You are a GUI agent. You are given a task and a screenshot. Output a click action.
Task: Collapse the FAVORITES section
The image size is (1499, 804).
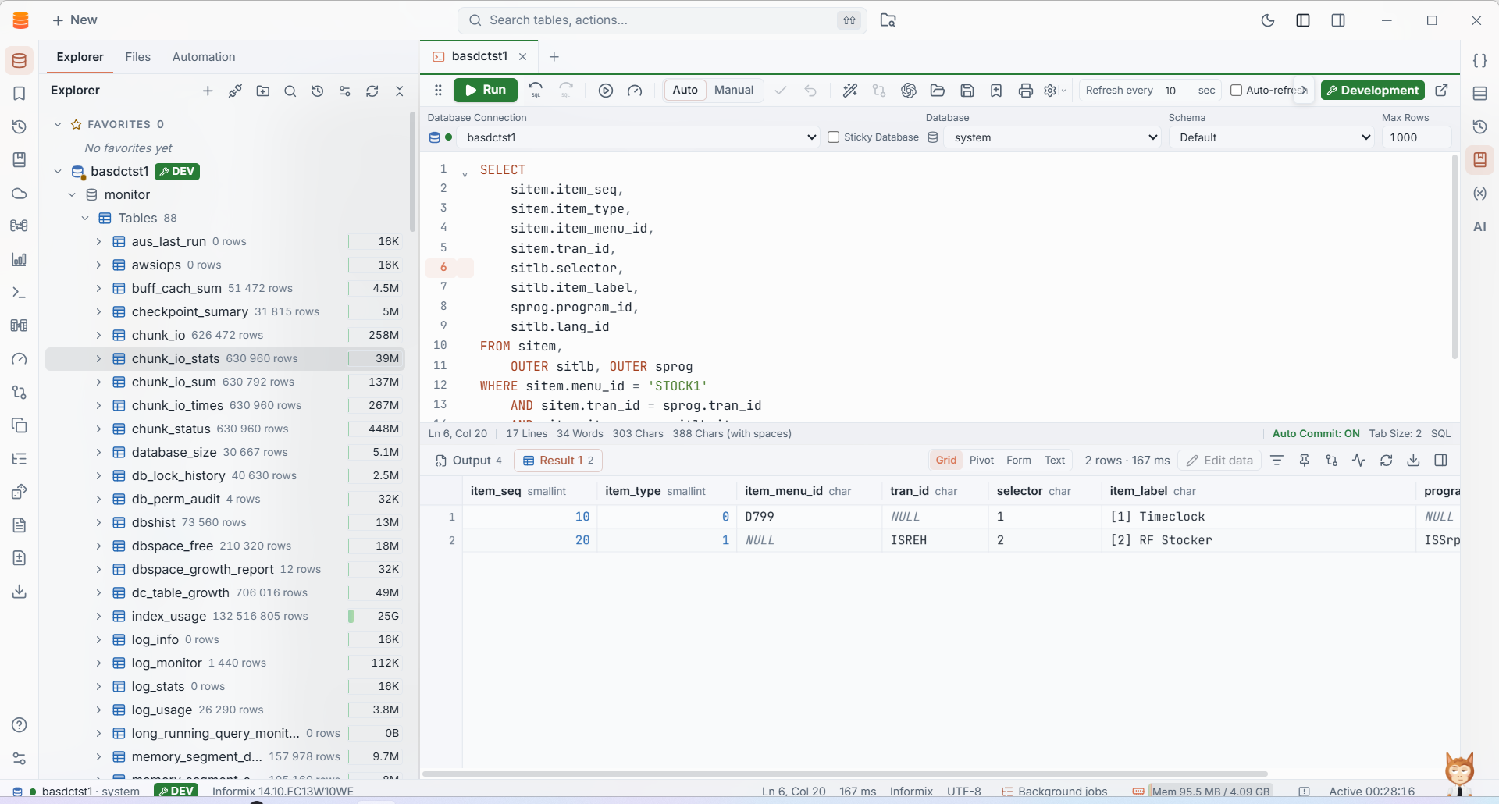coord(58,124)
